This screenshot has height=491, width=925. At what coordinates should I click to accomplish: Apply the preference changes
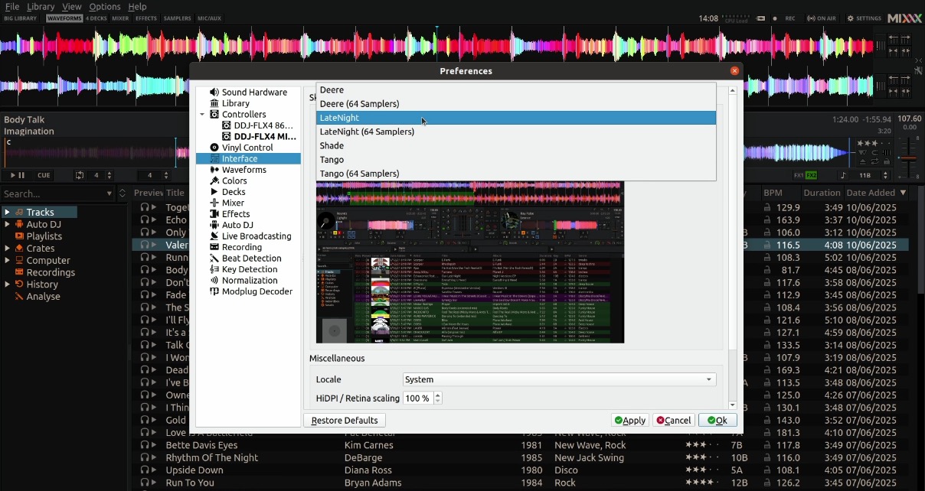629,420
